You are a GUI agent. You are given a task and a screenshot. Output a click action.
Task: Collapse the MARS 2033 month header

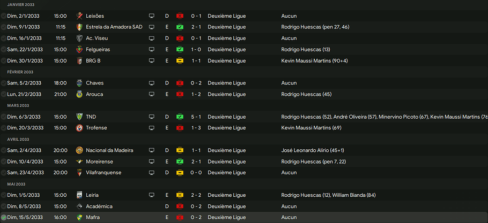click(18, 105)
